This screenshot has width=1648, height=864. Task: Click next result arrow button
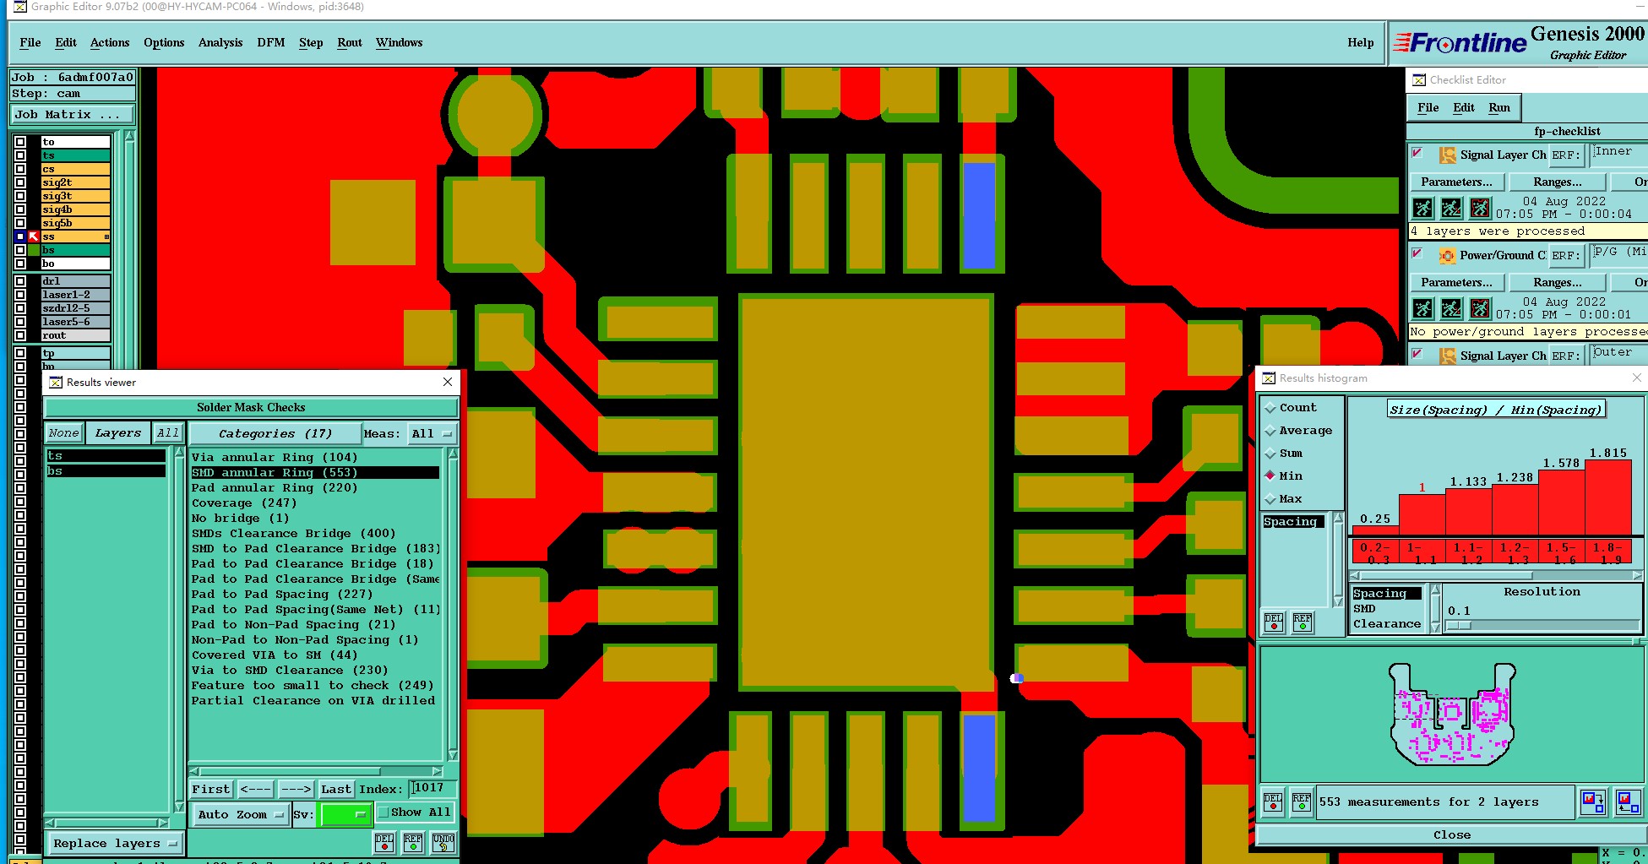pos(296,789)
